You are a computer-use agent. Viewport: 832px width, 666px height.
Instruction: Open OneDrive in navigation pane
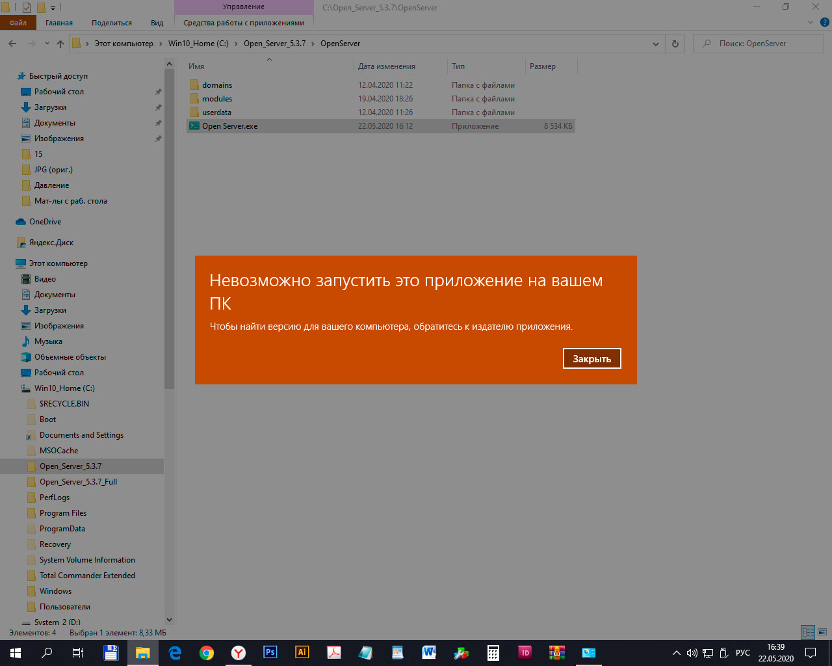45,222
